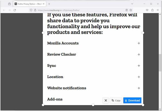
Task: Click the vertical scrollbar thumb
Action: pyautogui.click(x=160, y=63)
